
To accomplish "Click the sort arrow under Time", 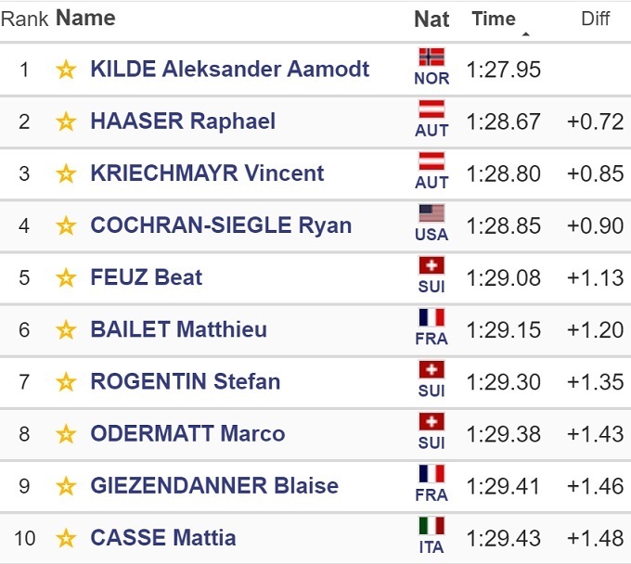I will pyautogui.click(x=525, y=34).
